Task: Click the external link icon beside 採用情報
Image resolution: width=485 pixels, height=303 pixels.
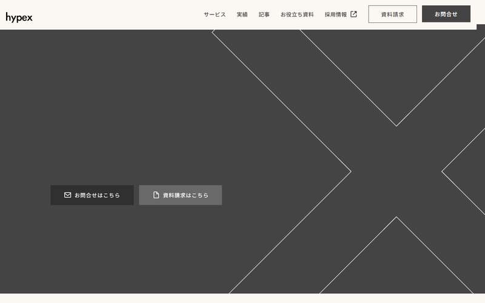Action: click(353, 14)
